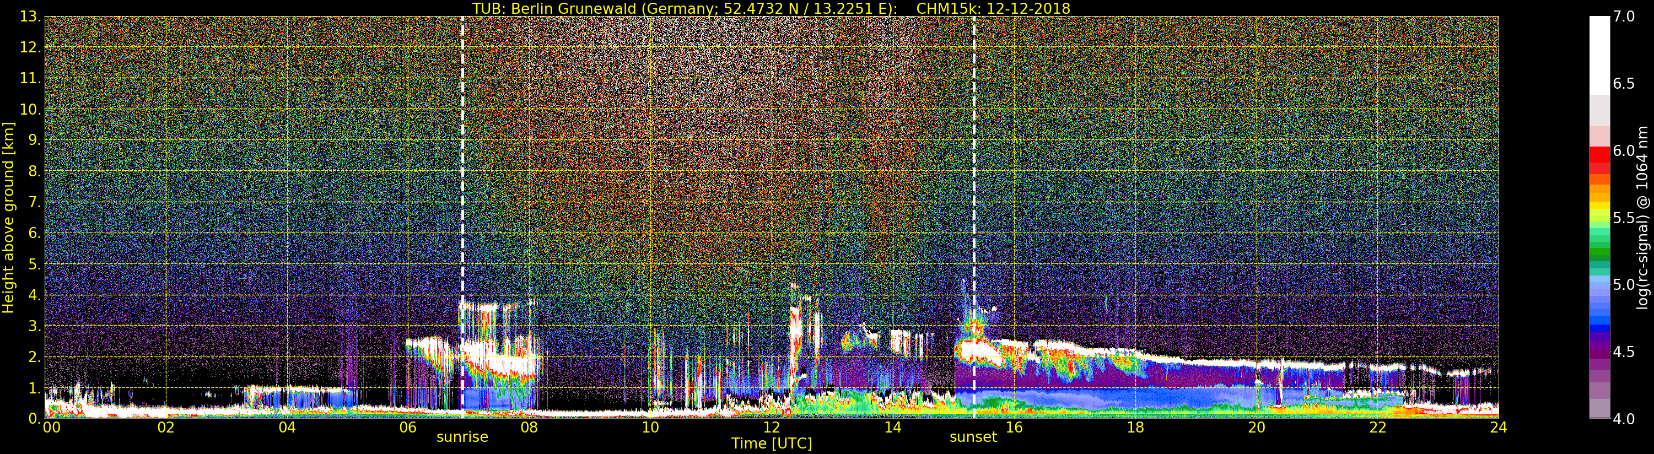The width and height of the screenshot is (1654, 454).
Task: Click height axis tick label '11.'
Action: (31, 78)
